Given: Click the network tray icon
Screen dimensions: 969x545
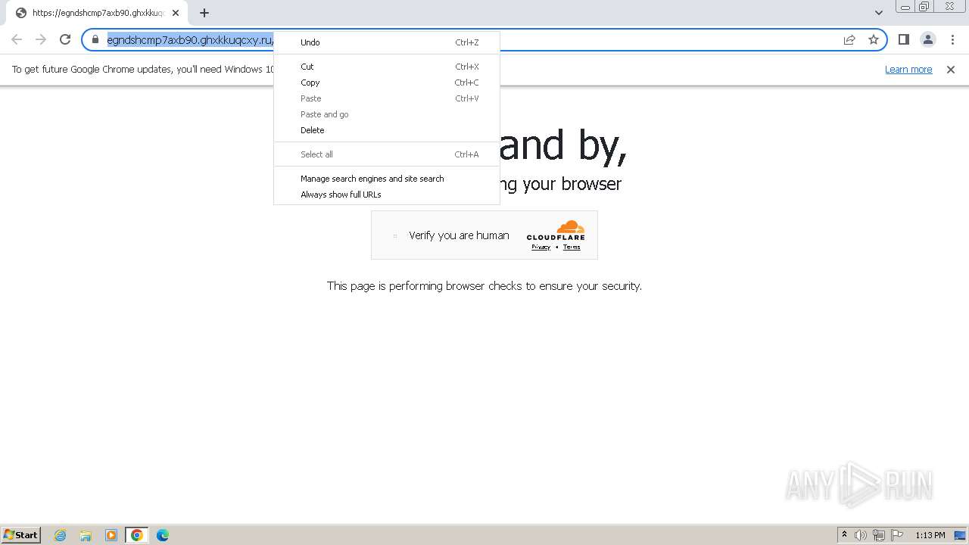Looking at the screenshot, I should coord(879,535).
